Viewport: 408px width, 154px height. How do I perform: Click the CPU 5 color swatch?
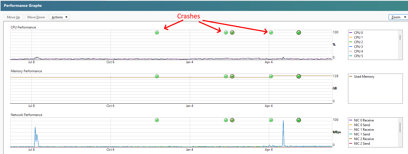tap(351, 56)
